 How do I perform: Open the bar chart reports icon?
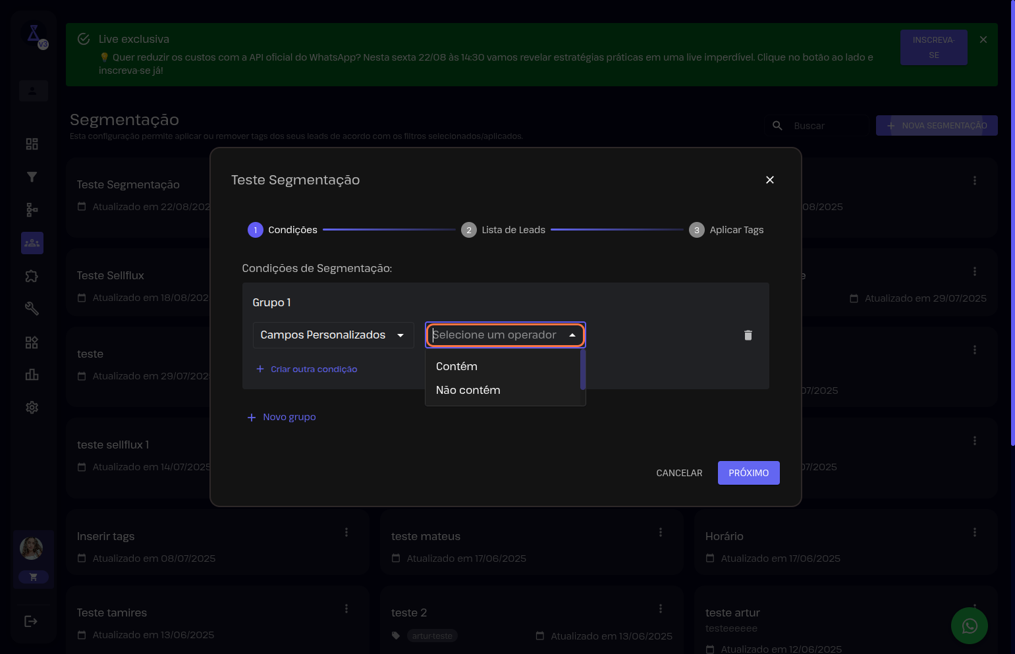[32, 375]
